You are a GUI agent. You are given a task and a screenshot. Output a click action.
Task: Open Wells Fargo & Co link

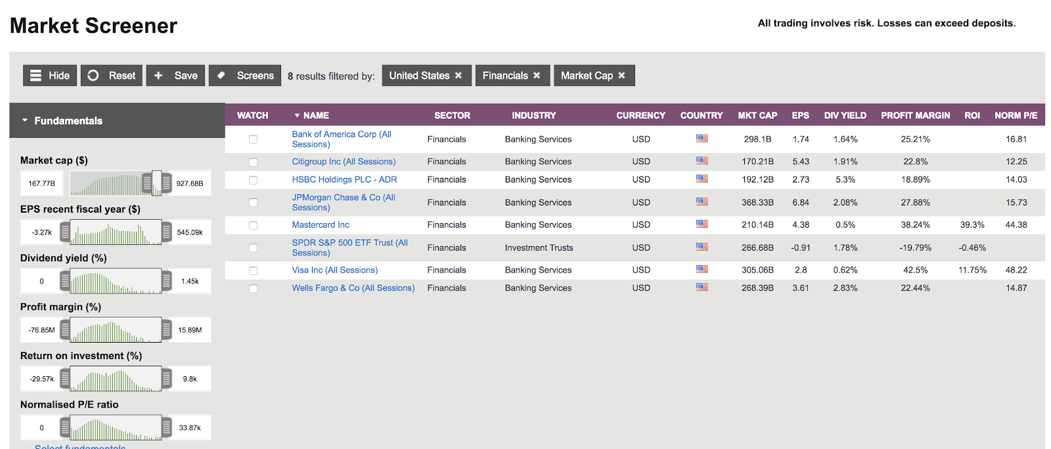[353, 288]
